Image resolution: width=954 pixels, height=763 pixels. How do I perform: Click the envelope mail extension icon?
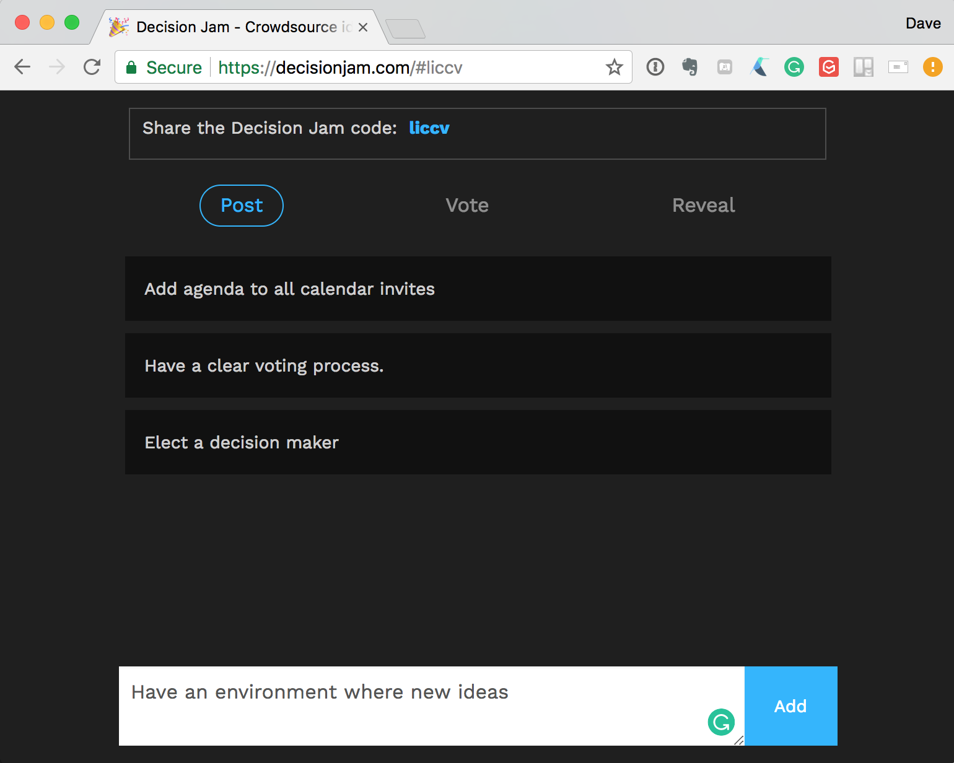898,67
